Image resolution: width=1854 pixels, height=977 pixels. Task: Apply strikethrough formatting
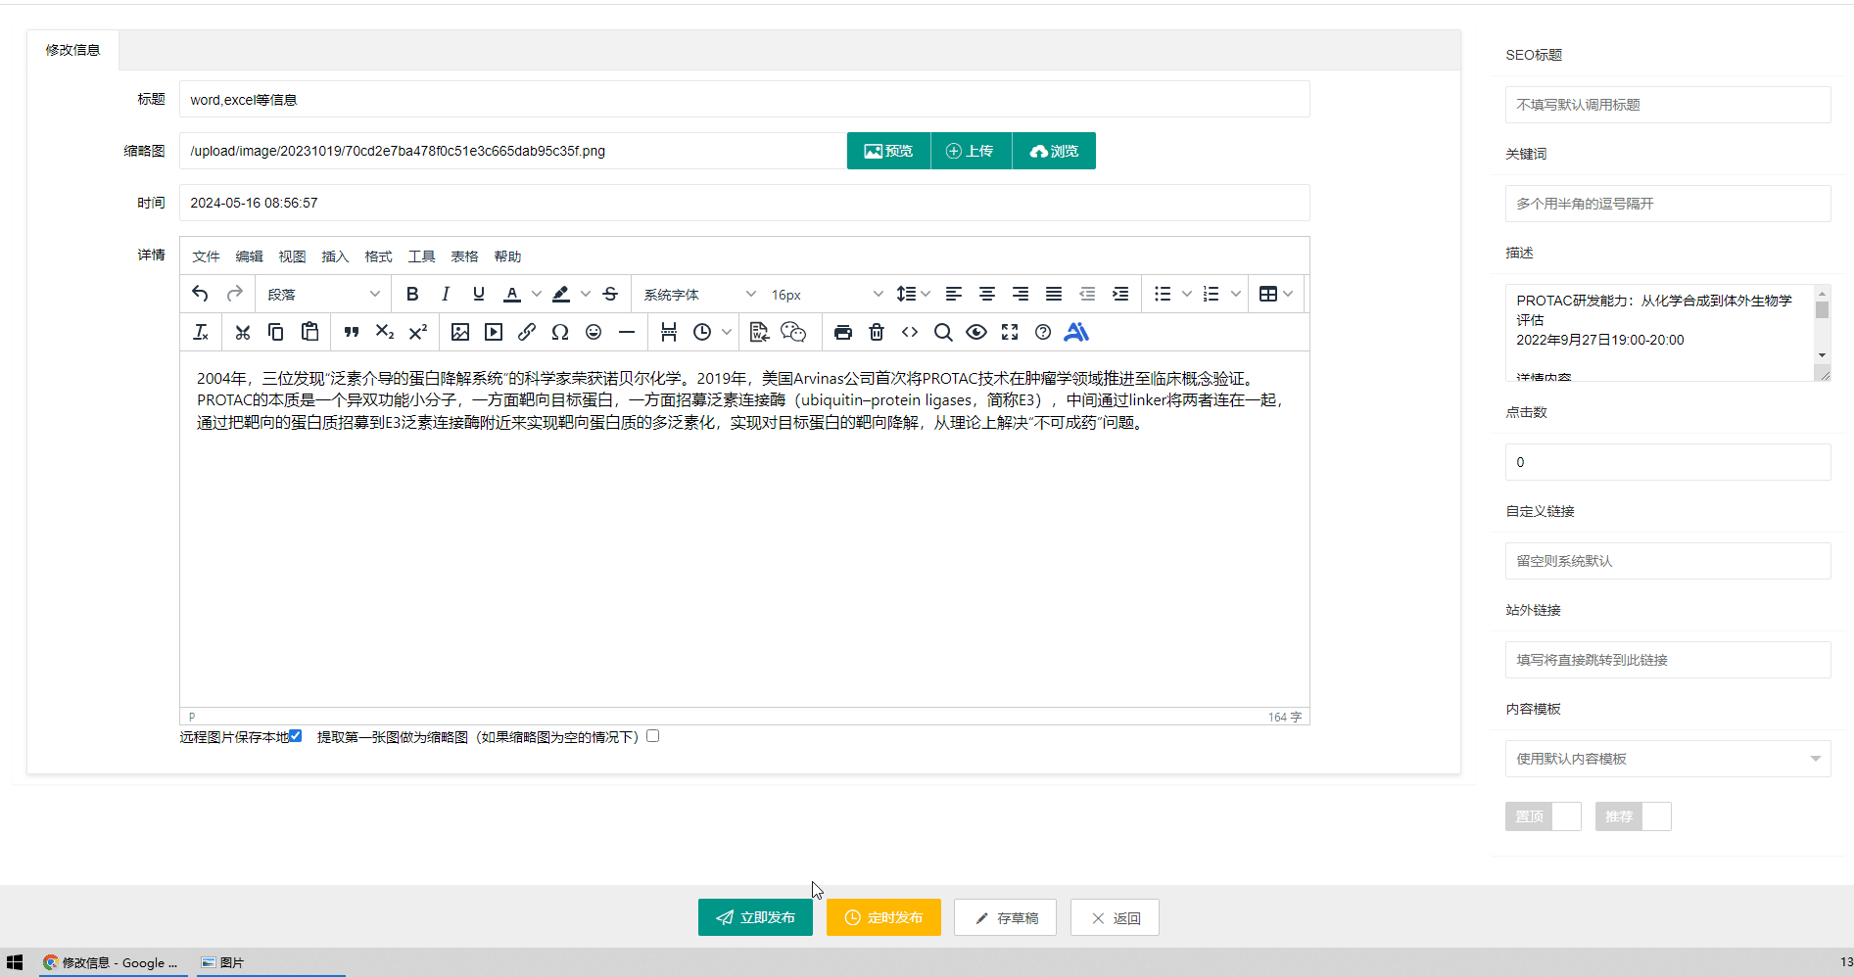[x=610, y=294]
